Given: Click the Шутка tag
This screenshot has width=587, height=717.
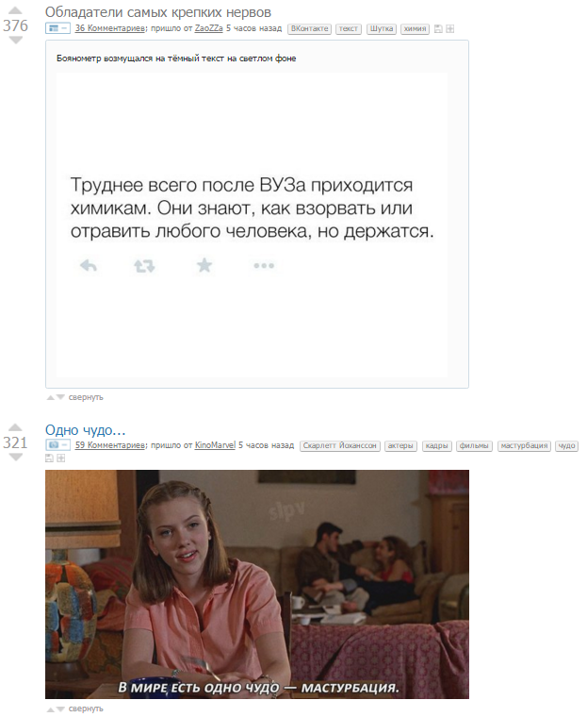Looking at the screenshot, I should (382, 29).
